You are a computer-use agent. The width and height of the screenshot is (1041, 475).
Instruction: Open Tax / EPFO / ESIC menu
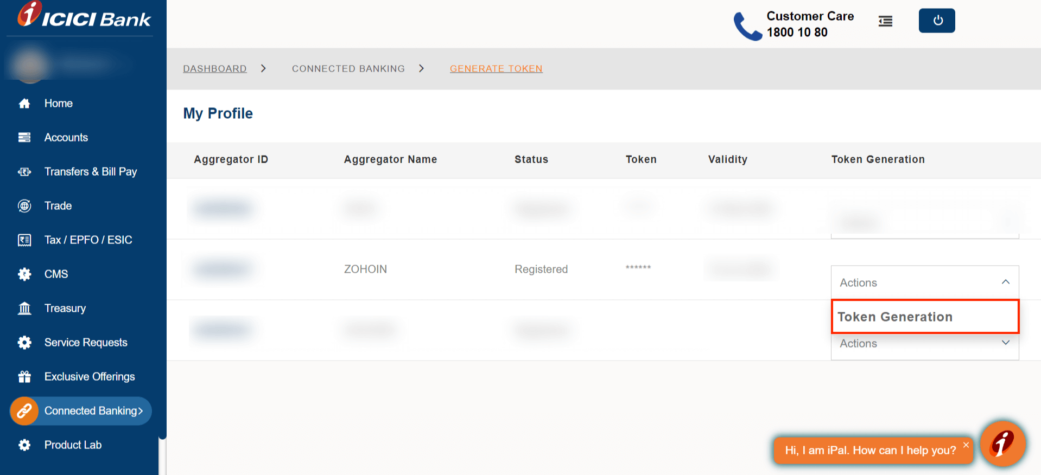[88, 240]
